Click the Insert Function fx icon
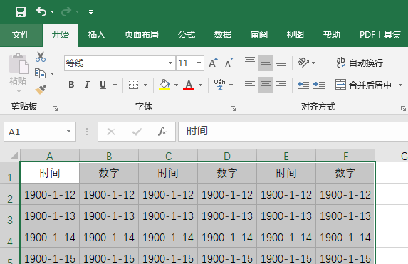 [x=162, y=132]
